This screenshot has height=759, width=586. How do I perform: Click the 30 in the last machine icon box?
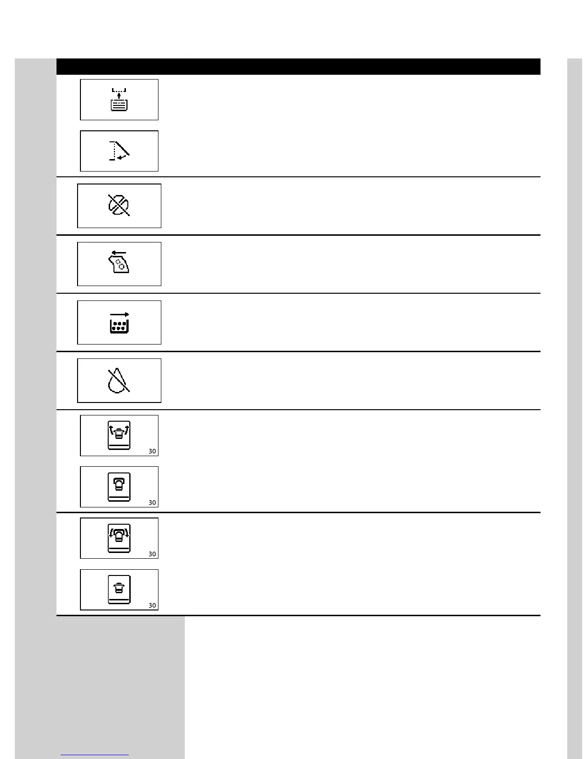click(x=152, y=606)
